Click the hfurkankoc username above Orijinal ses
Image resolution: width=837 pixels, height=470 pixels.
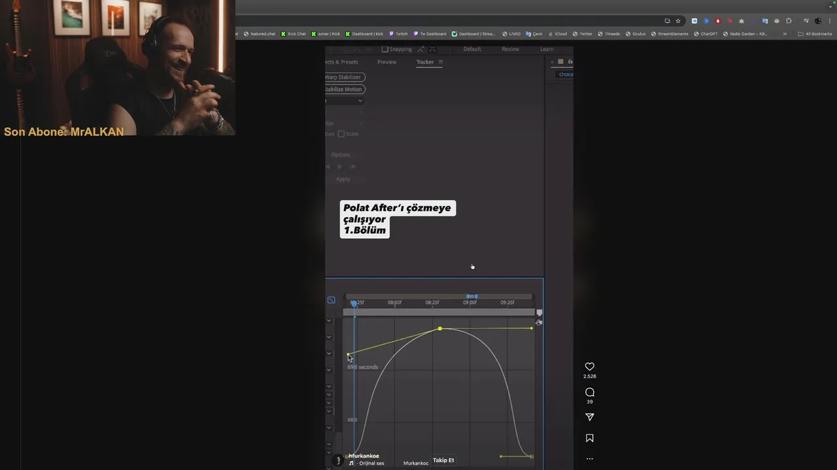point(364,456)
